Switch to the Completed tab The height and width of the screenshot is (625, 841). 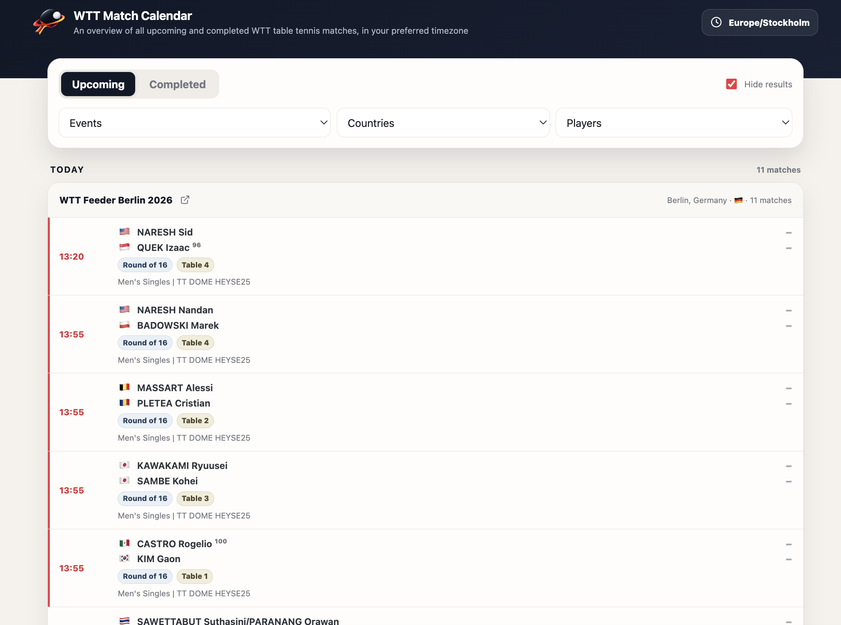click(178, 84)
